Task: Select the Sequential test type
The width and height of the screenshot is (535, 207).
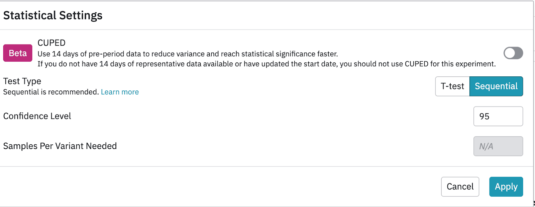Action: pos(496,86)
